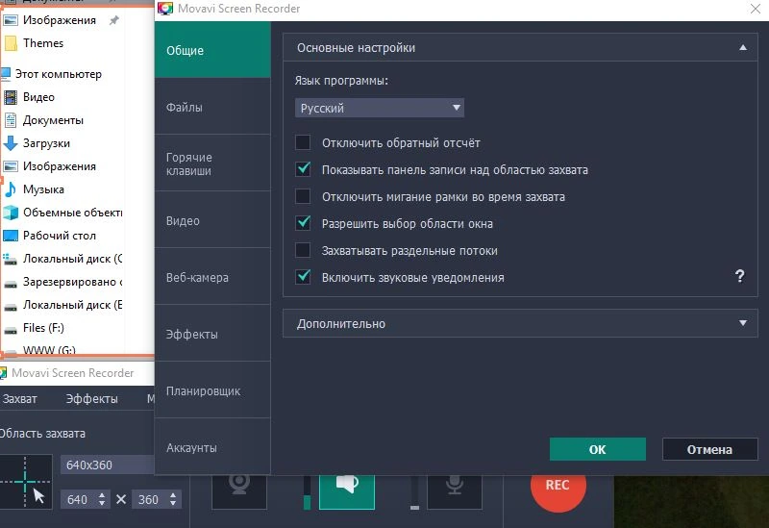Screen dimensions: 769x528
Task: Select Files (F:) drive in Explorer
Action: [43, 328]
